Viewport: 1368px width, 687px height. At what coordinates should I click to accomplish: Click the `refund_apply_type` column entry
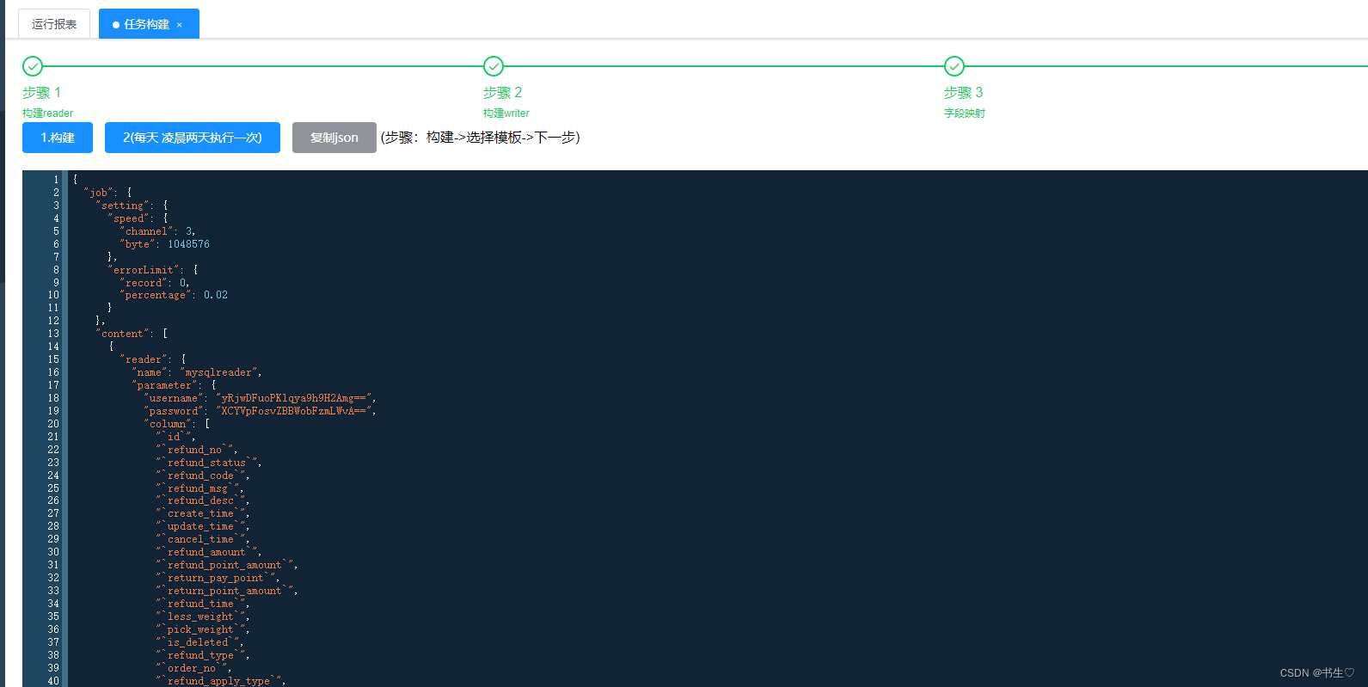(219, 681)
